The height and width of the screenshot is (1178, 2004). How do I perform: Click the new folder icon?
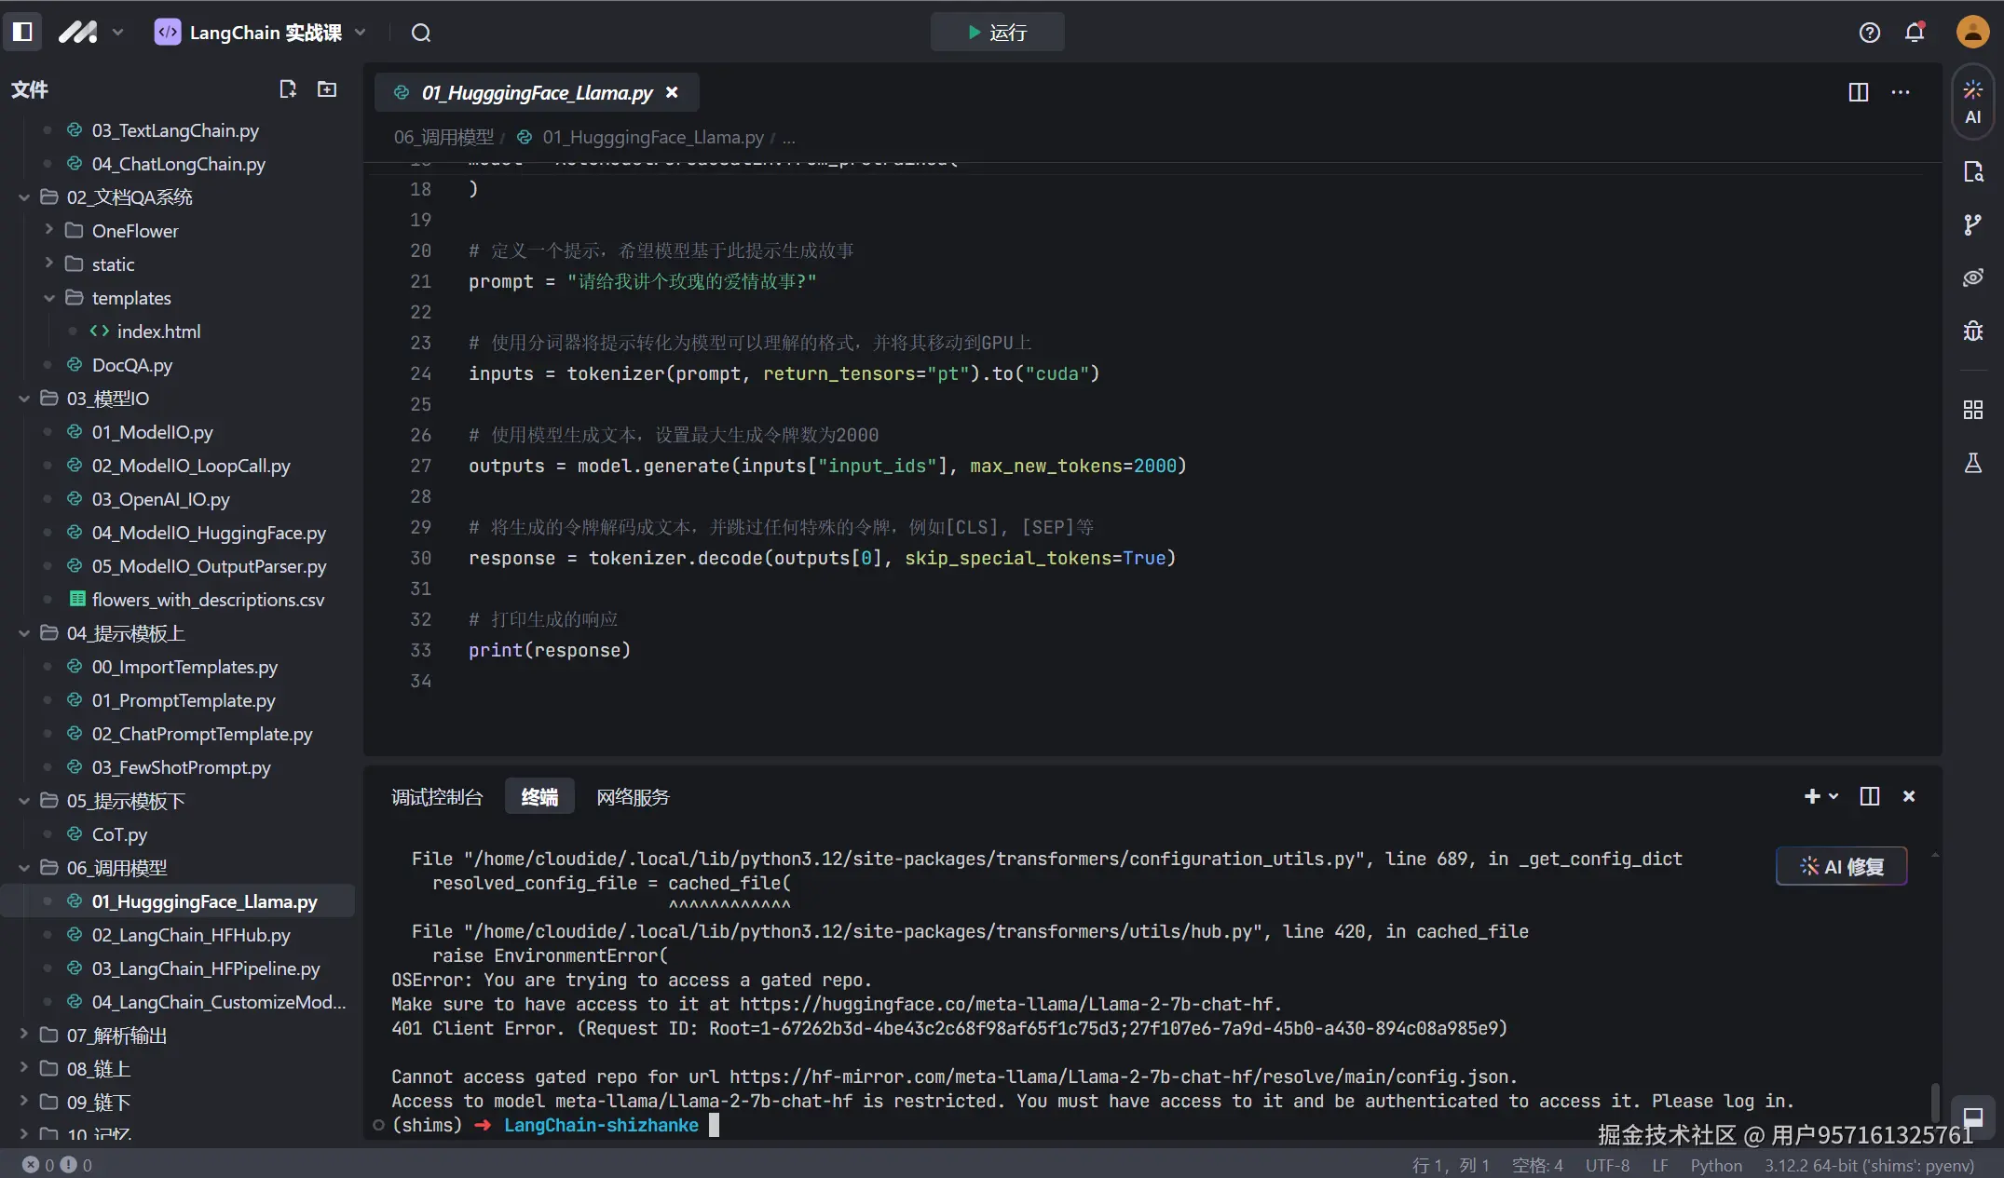[327, 89]
